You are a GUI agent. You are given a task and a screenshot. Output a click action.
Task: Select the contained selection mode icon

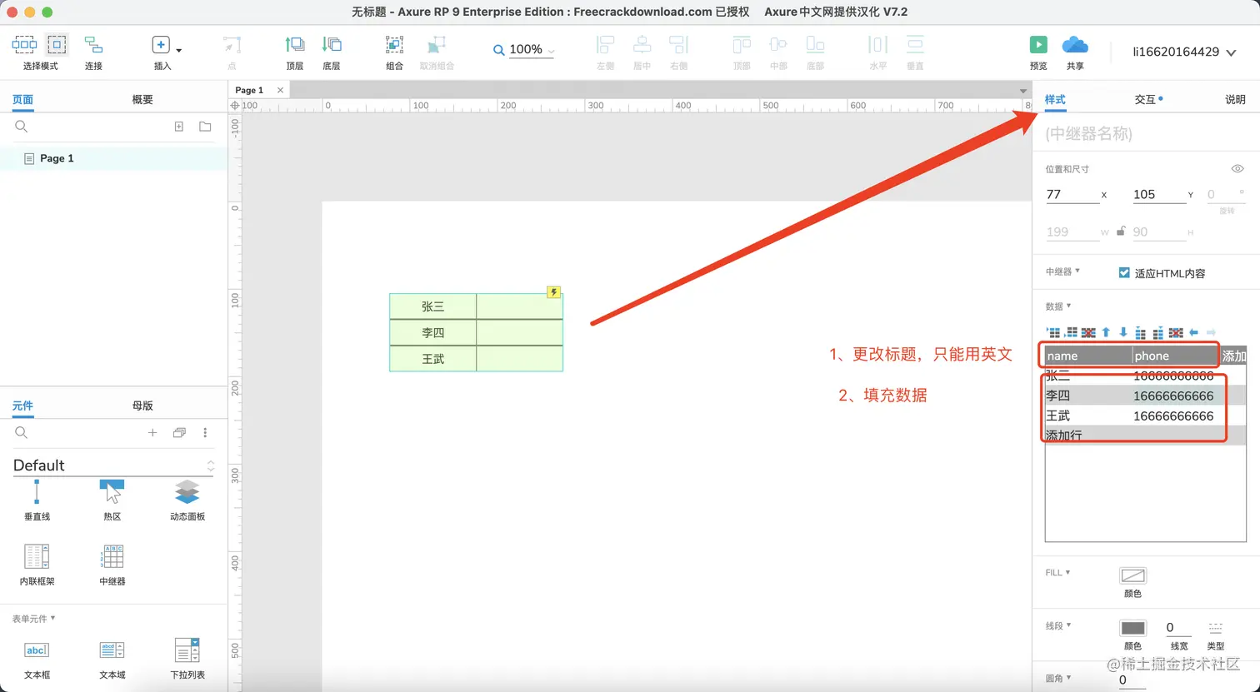[57, 45]
